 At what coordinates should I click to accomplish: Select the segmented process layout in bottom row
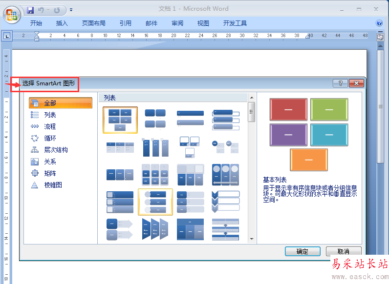pyautogui.click(x=225, y=229)
